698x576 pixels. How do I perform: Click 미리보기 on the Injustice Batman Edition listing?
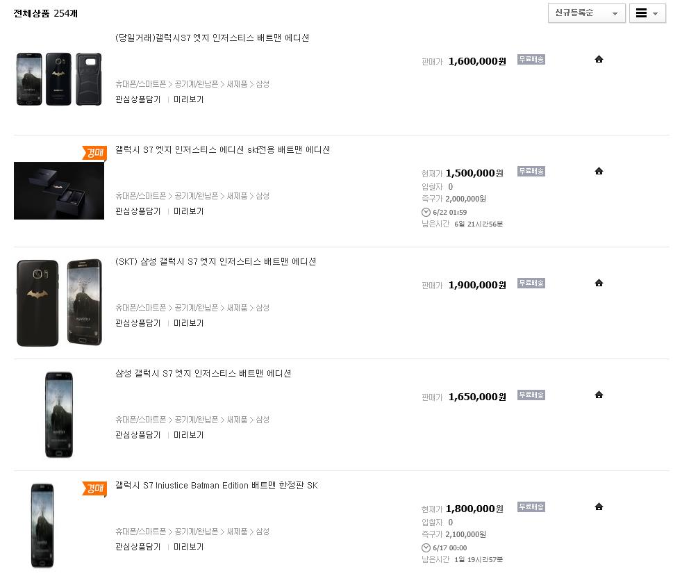click(x=189, y=547)
